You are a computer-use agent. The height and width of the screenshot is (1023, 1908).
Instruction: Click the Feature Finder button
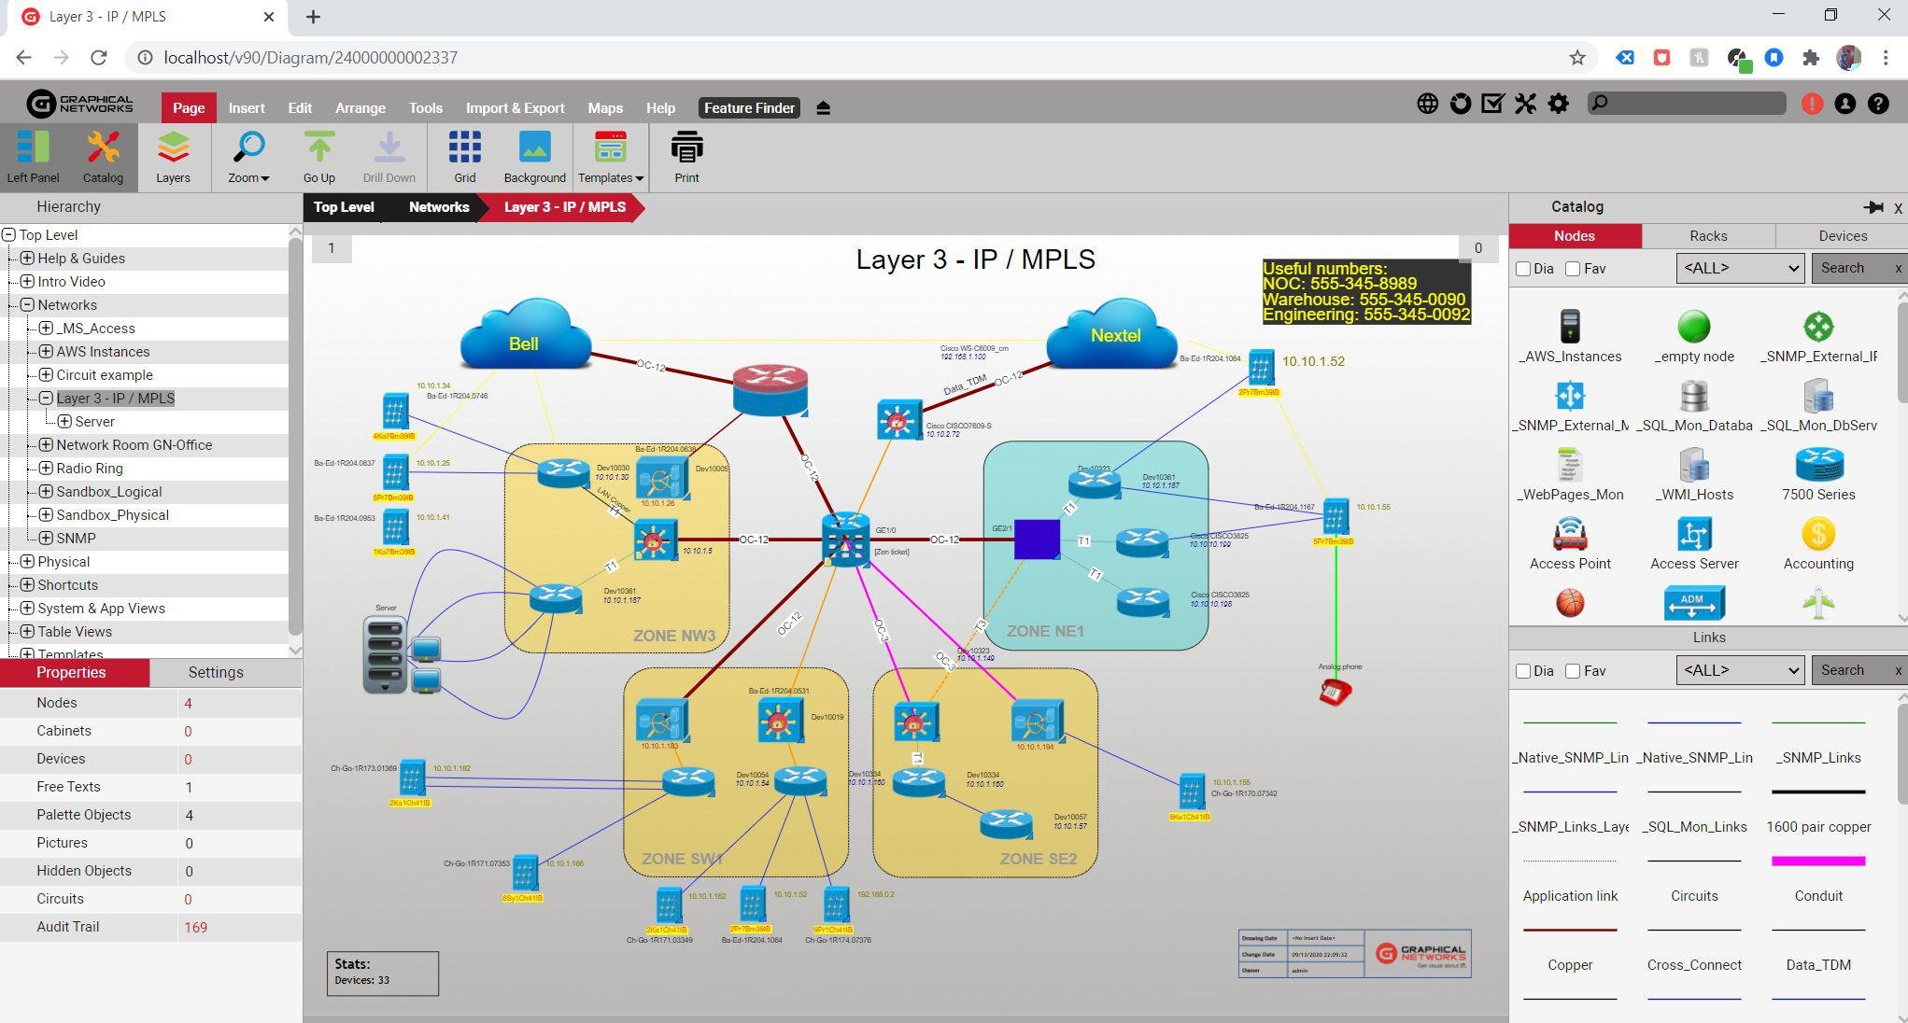(749, 108)
